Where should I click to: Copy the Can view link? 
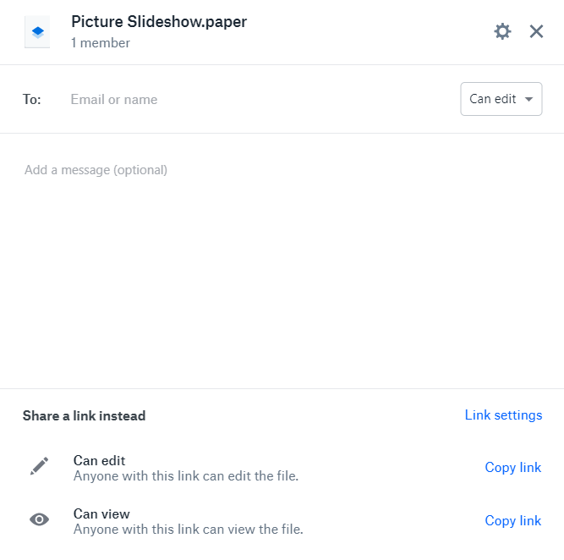pyautogui.click(x=513, y=521)
